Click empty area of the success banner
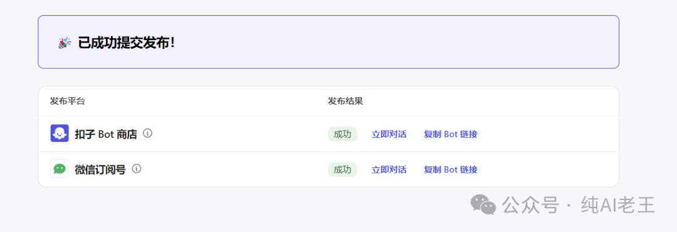Image resolution: width=677 pixels, height=232 pixels. tap(389, 43)
